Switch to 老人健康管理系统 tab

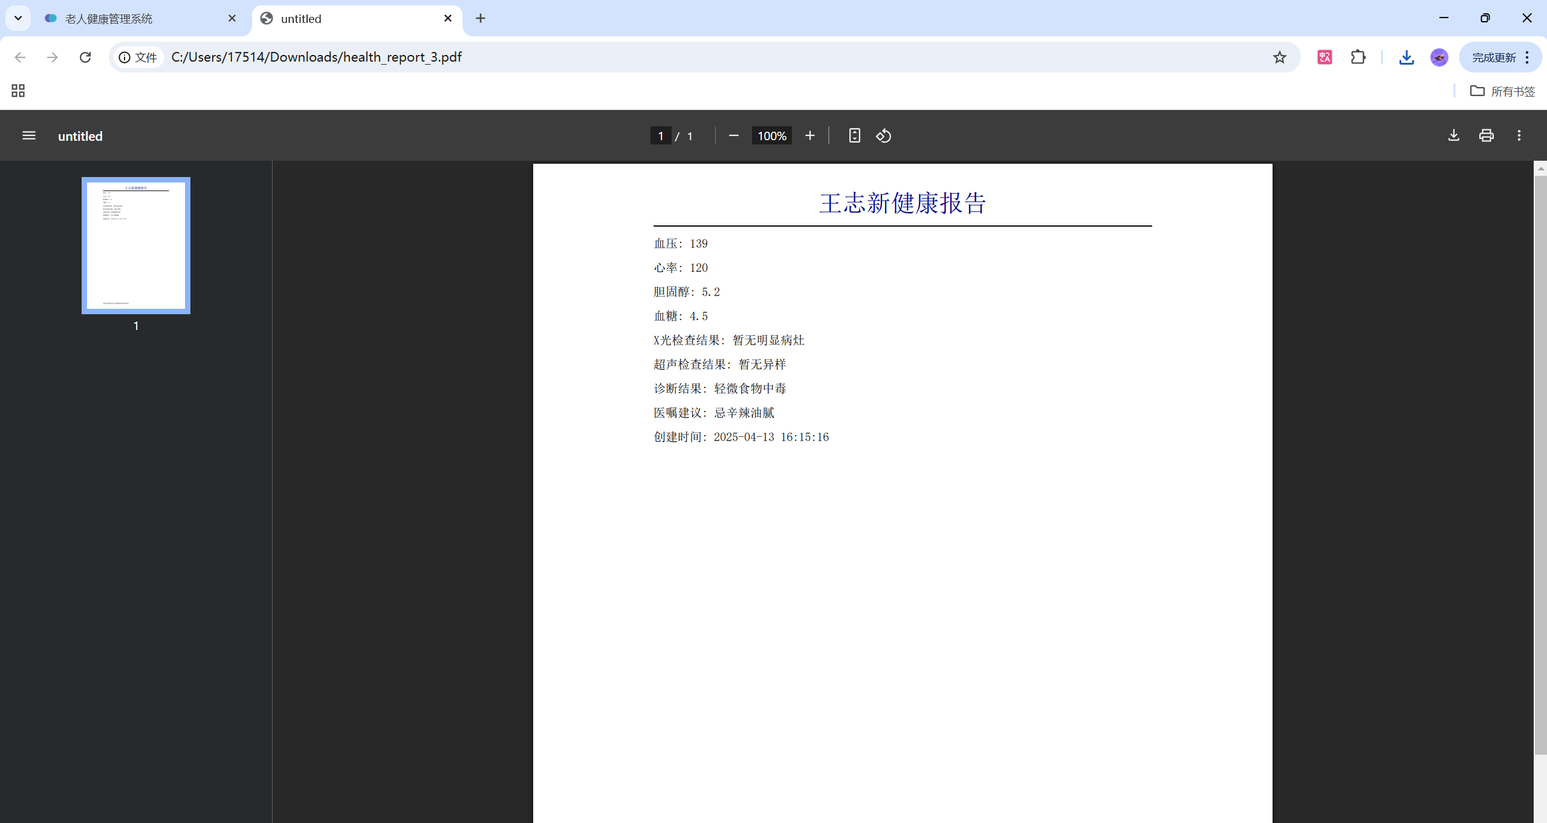109,19
